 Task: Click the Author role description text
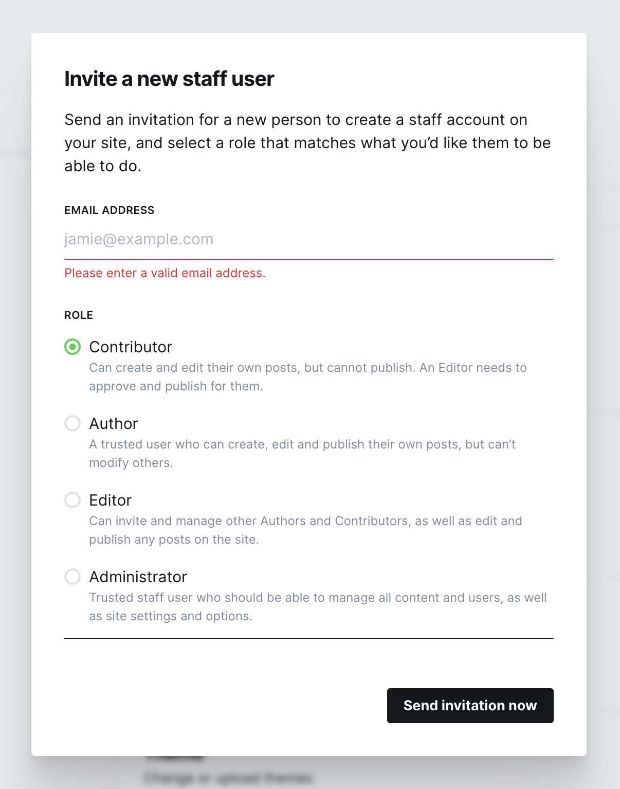tap(302, 454)
